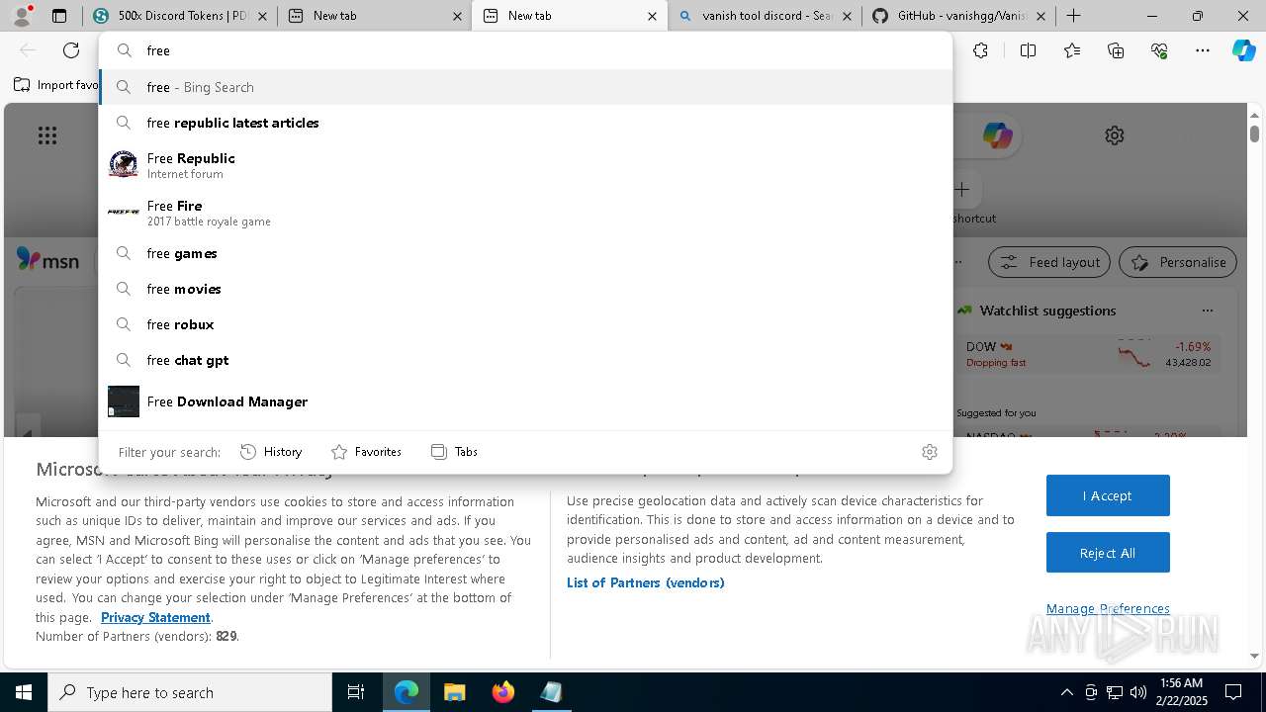Open the Collections icon in toolbar
The width and height of the screenshot is (1266, 712).
[1116, 50]
